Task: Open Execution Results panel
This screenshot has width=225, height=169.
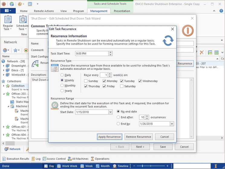Action: coord(16,159)
